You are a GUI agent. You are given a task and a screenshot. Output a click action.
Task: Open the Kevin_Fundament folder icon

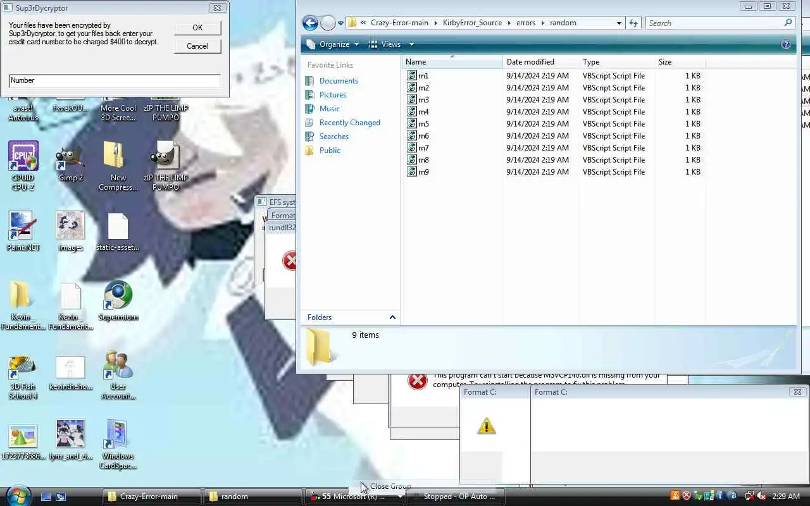pos(23,305)
